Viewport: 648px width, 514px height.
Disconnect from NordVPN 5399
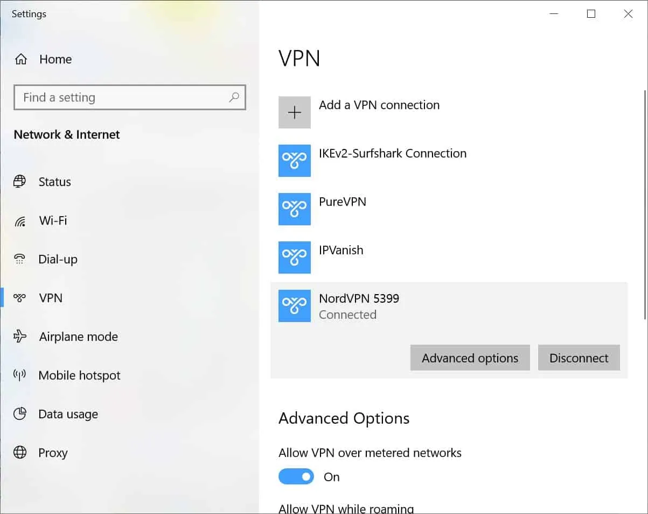579,358
